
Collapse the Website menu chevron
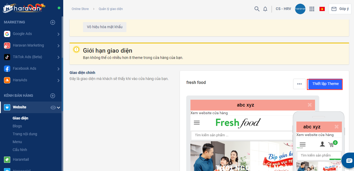pos(58,107)
